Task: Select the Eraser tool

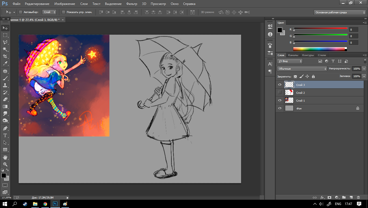Action: [5, 99]
